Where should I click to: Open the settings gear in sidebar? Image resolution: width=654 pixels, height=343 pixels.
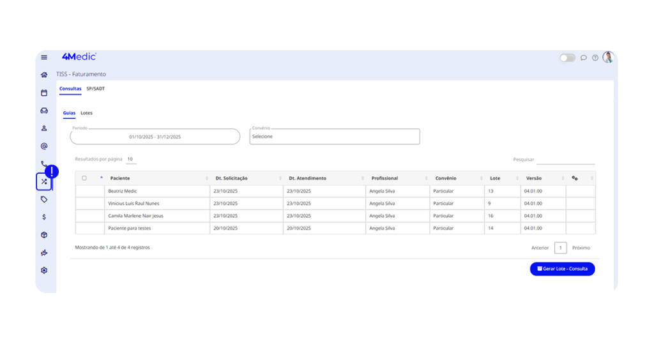[44, 270]
